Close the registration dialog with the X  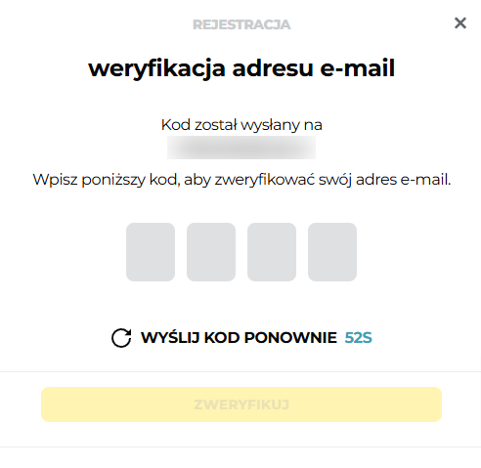460,23
